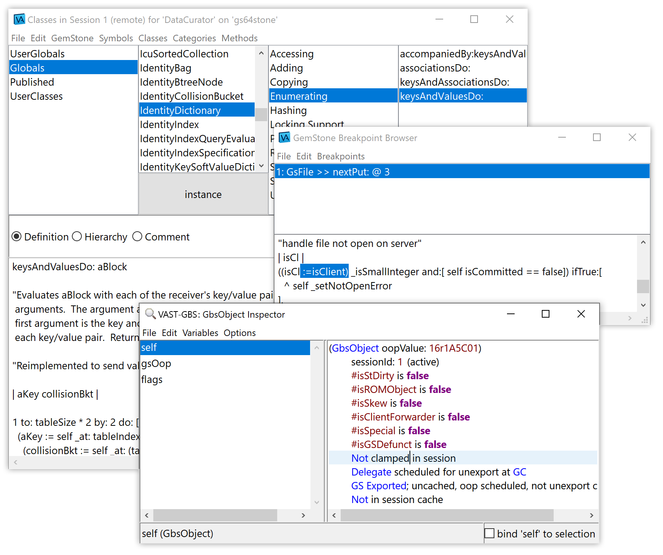The height and width of the screenshot is (555, 663).
Task: Click the Inspector value pane horizontal scrollbar thumb
Action: pos(447,515)
